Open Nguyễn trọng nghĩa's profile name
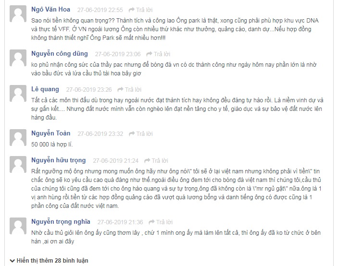337x266 pixels. (61, 221)
